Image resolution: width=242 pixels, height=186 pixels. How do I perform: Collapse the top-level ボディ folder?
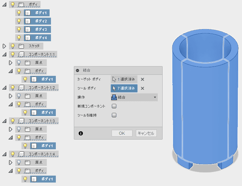point(4,5)
